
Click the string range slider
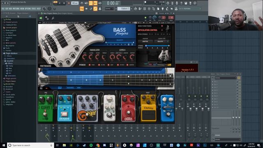point(157,46)
